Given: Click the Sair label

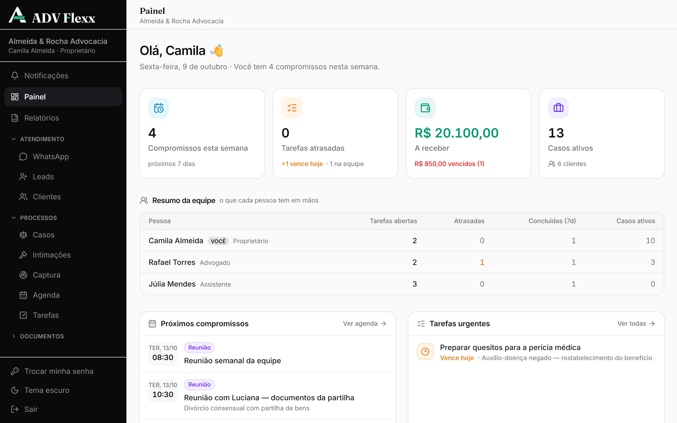Looking at the screenshot, I should pyautogui.click(x=31, y=409).
